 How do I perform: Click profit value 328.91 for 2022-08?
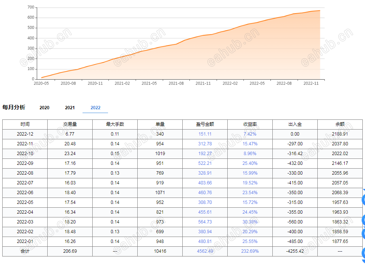[205, 173]
